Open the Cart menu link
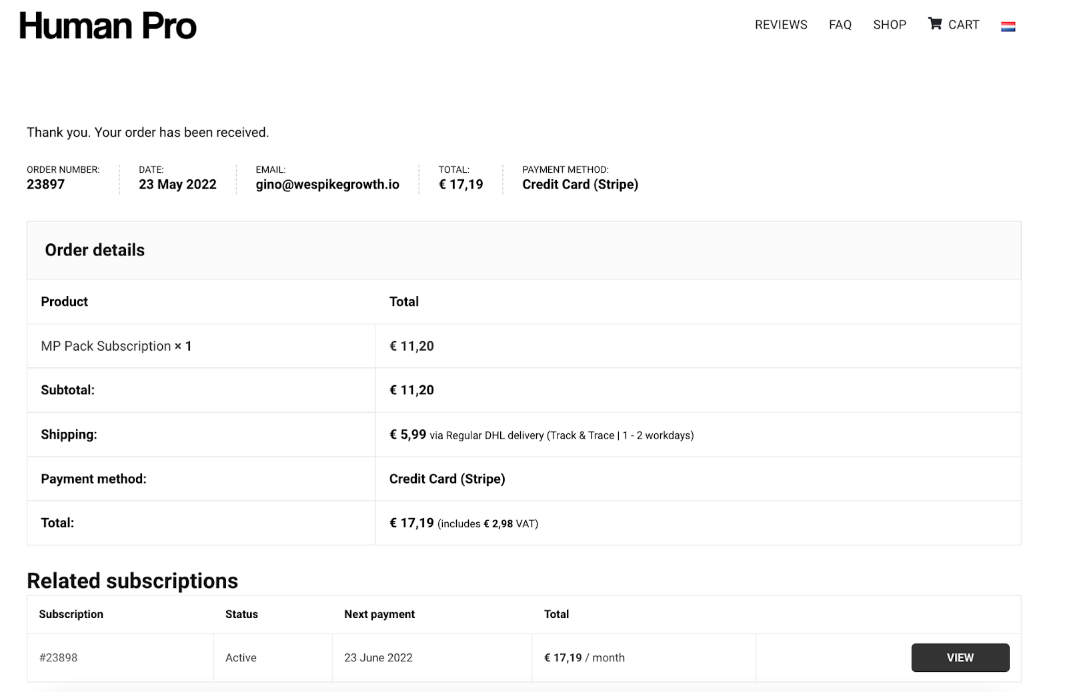 click(964, 25)
